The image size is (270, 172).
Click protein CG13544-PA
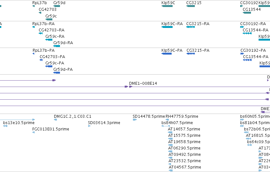[x=247, y=60]
